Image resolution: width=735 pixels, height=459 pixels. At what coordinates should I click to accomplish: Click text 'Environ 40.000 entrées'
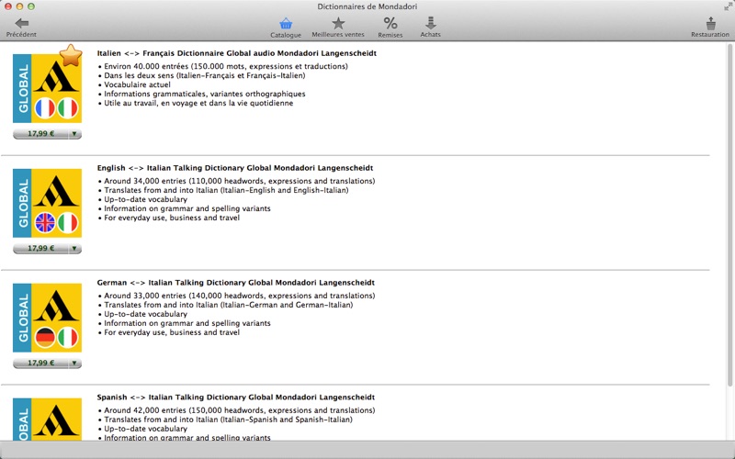pyautogui.click(x=145, y=66)
